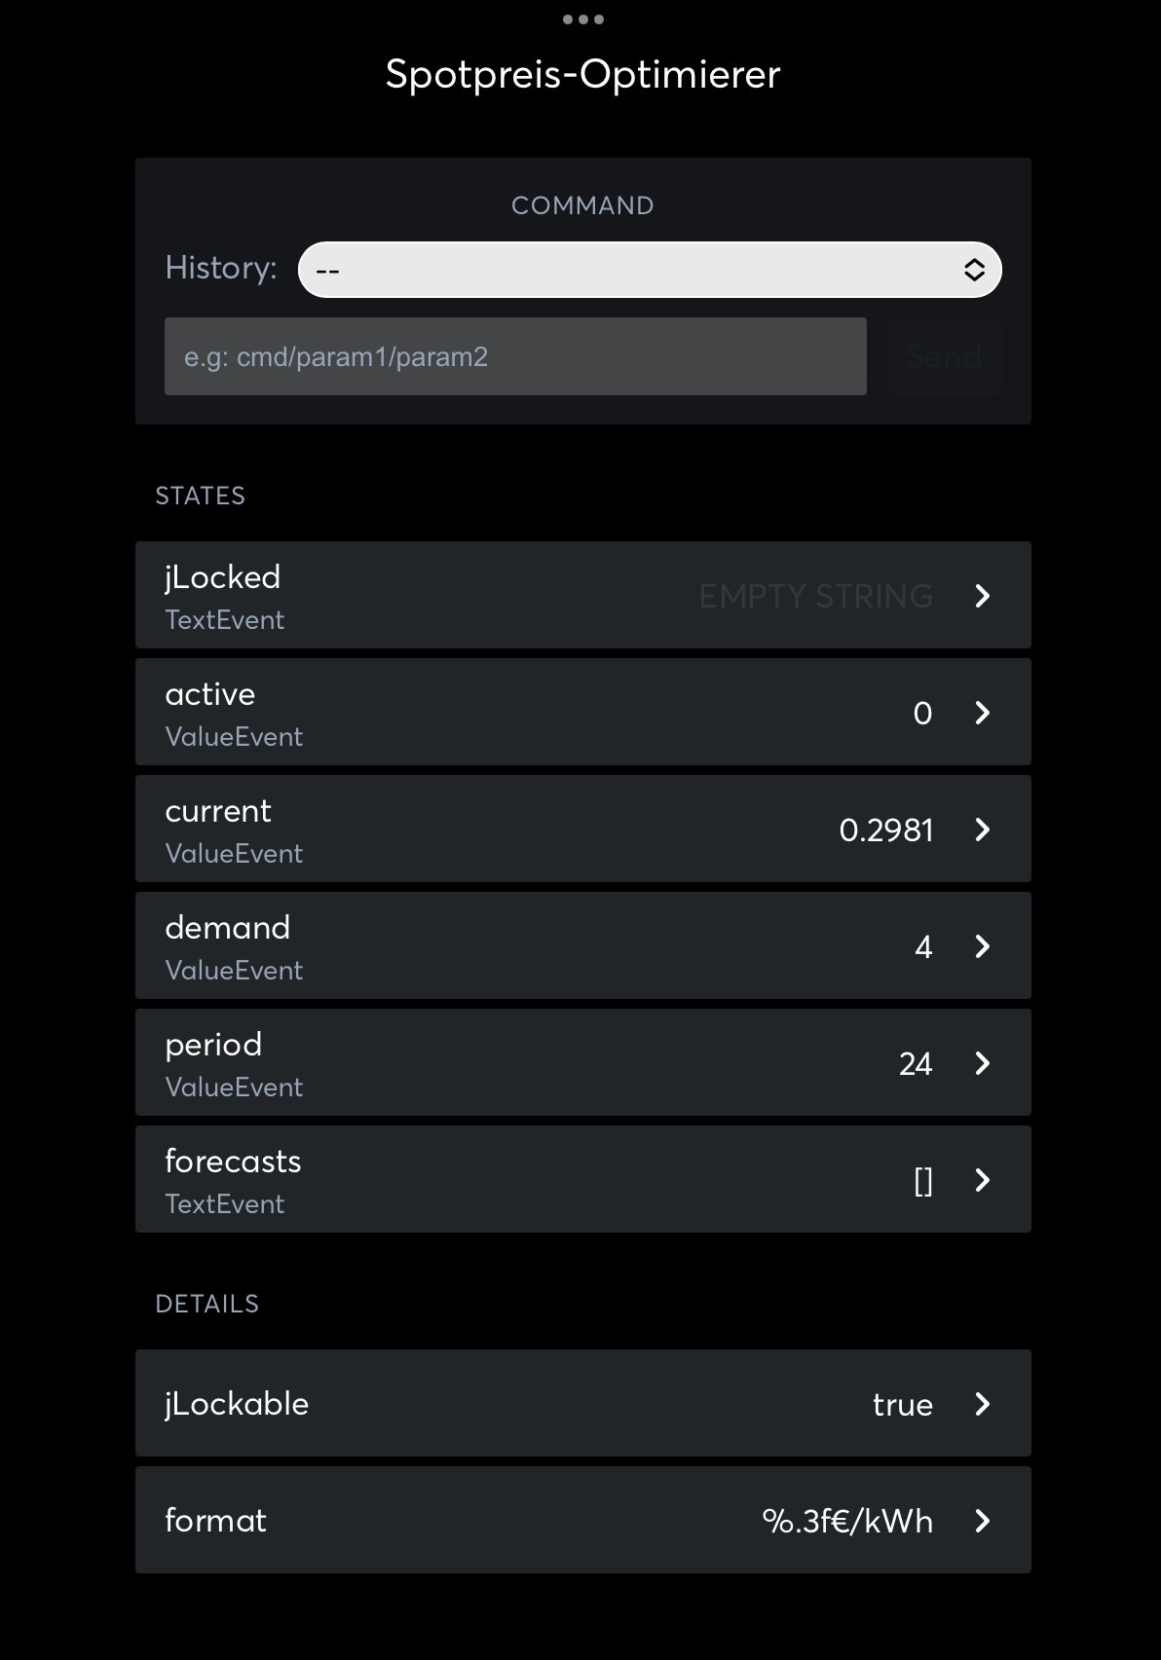Click chevron arrow on jLocked row
This screenshot has height=1660, width=1161.
point(983,596)
